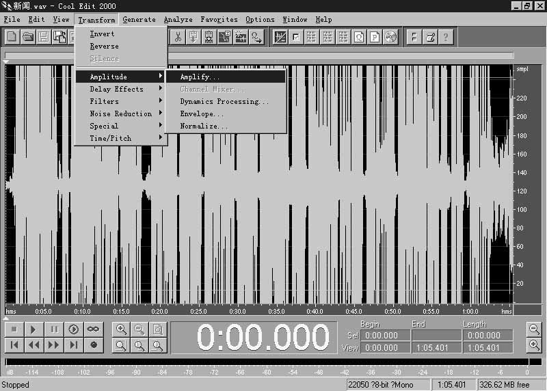Click the Help question mark toolbar icon
Screen dimensions: 547x391
(446, 37)
